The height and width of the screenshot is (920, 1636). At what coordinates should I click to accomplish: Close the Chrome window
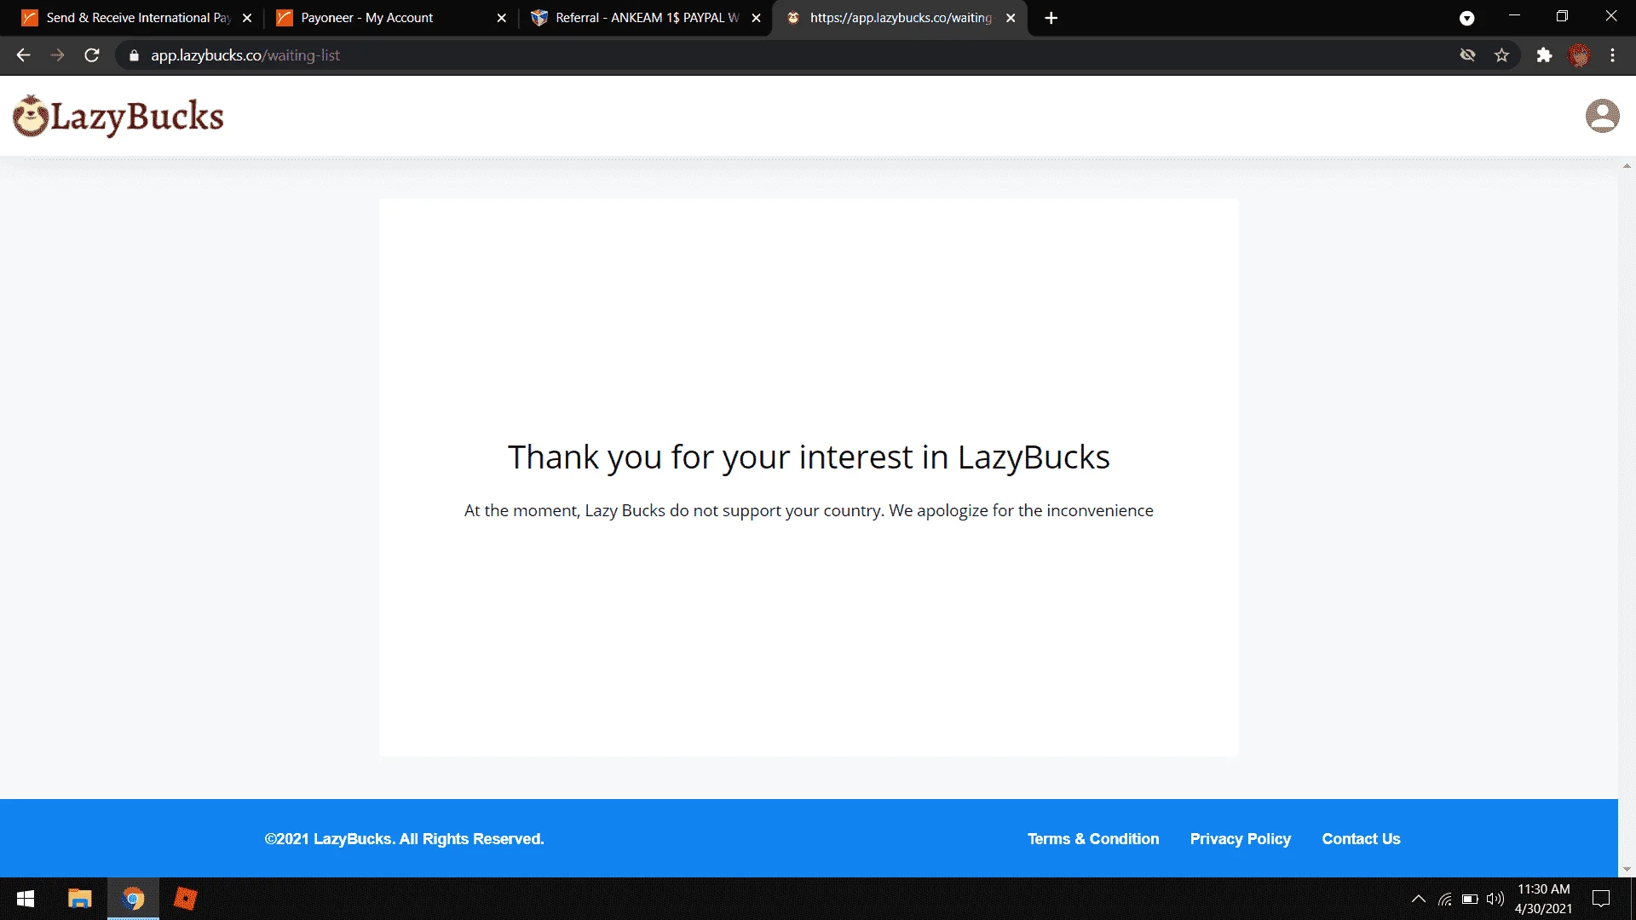(x=1610, y=16)
